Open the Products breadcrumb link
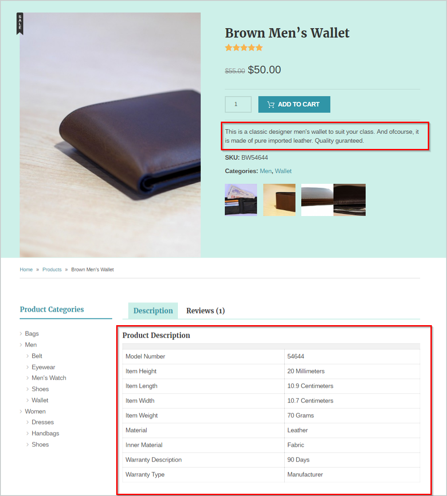447x496 pixels. (52, 270)
